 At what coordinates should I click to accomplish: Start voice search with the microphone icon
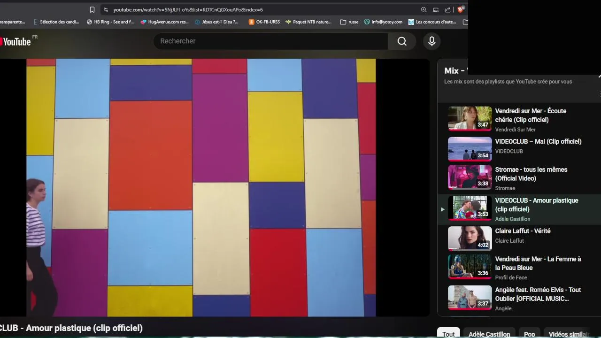point(432,41)
